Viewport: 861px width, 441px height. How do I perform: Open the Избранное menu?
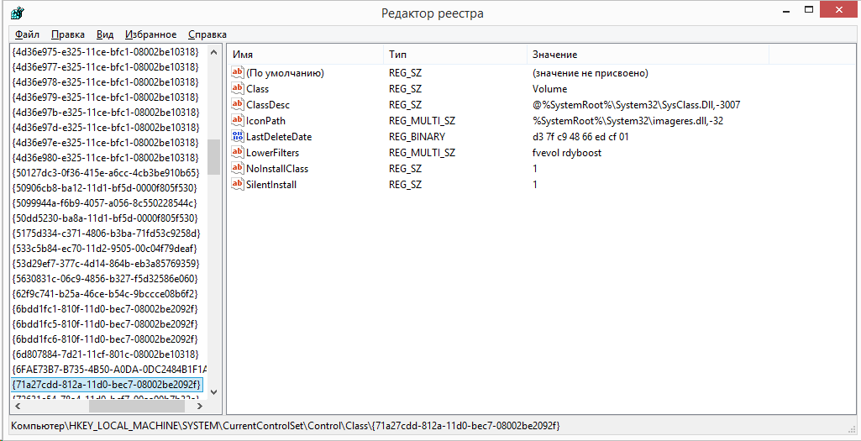150,34
